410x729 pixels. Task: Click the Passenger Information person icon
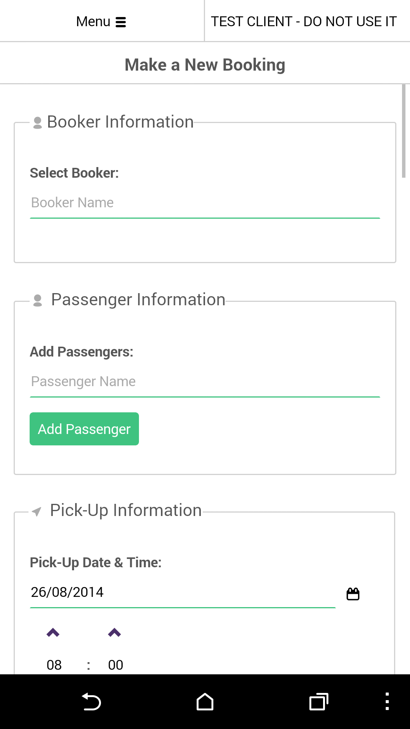[38, 300]
